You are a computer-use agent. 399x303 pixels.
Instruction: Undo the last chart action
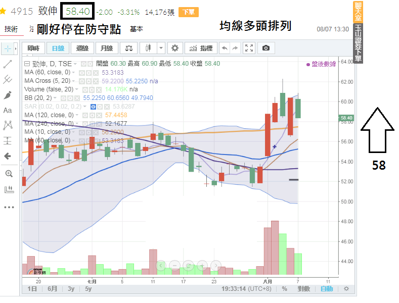pyautogui.click(x=225, y=48)
